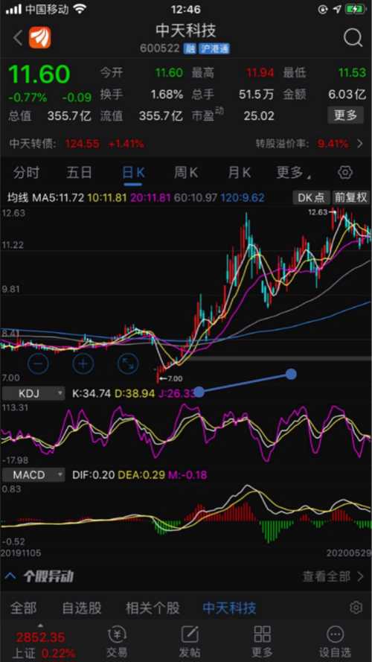This screenshot has height=662, width=372.
Task: Tap the Wi-Fi status icon
Action: 80,9
